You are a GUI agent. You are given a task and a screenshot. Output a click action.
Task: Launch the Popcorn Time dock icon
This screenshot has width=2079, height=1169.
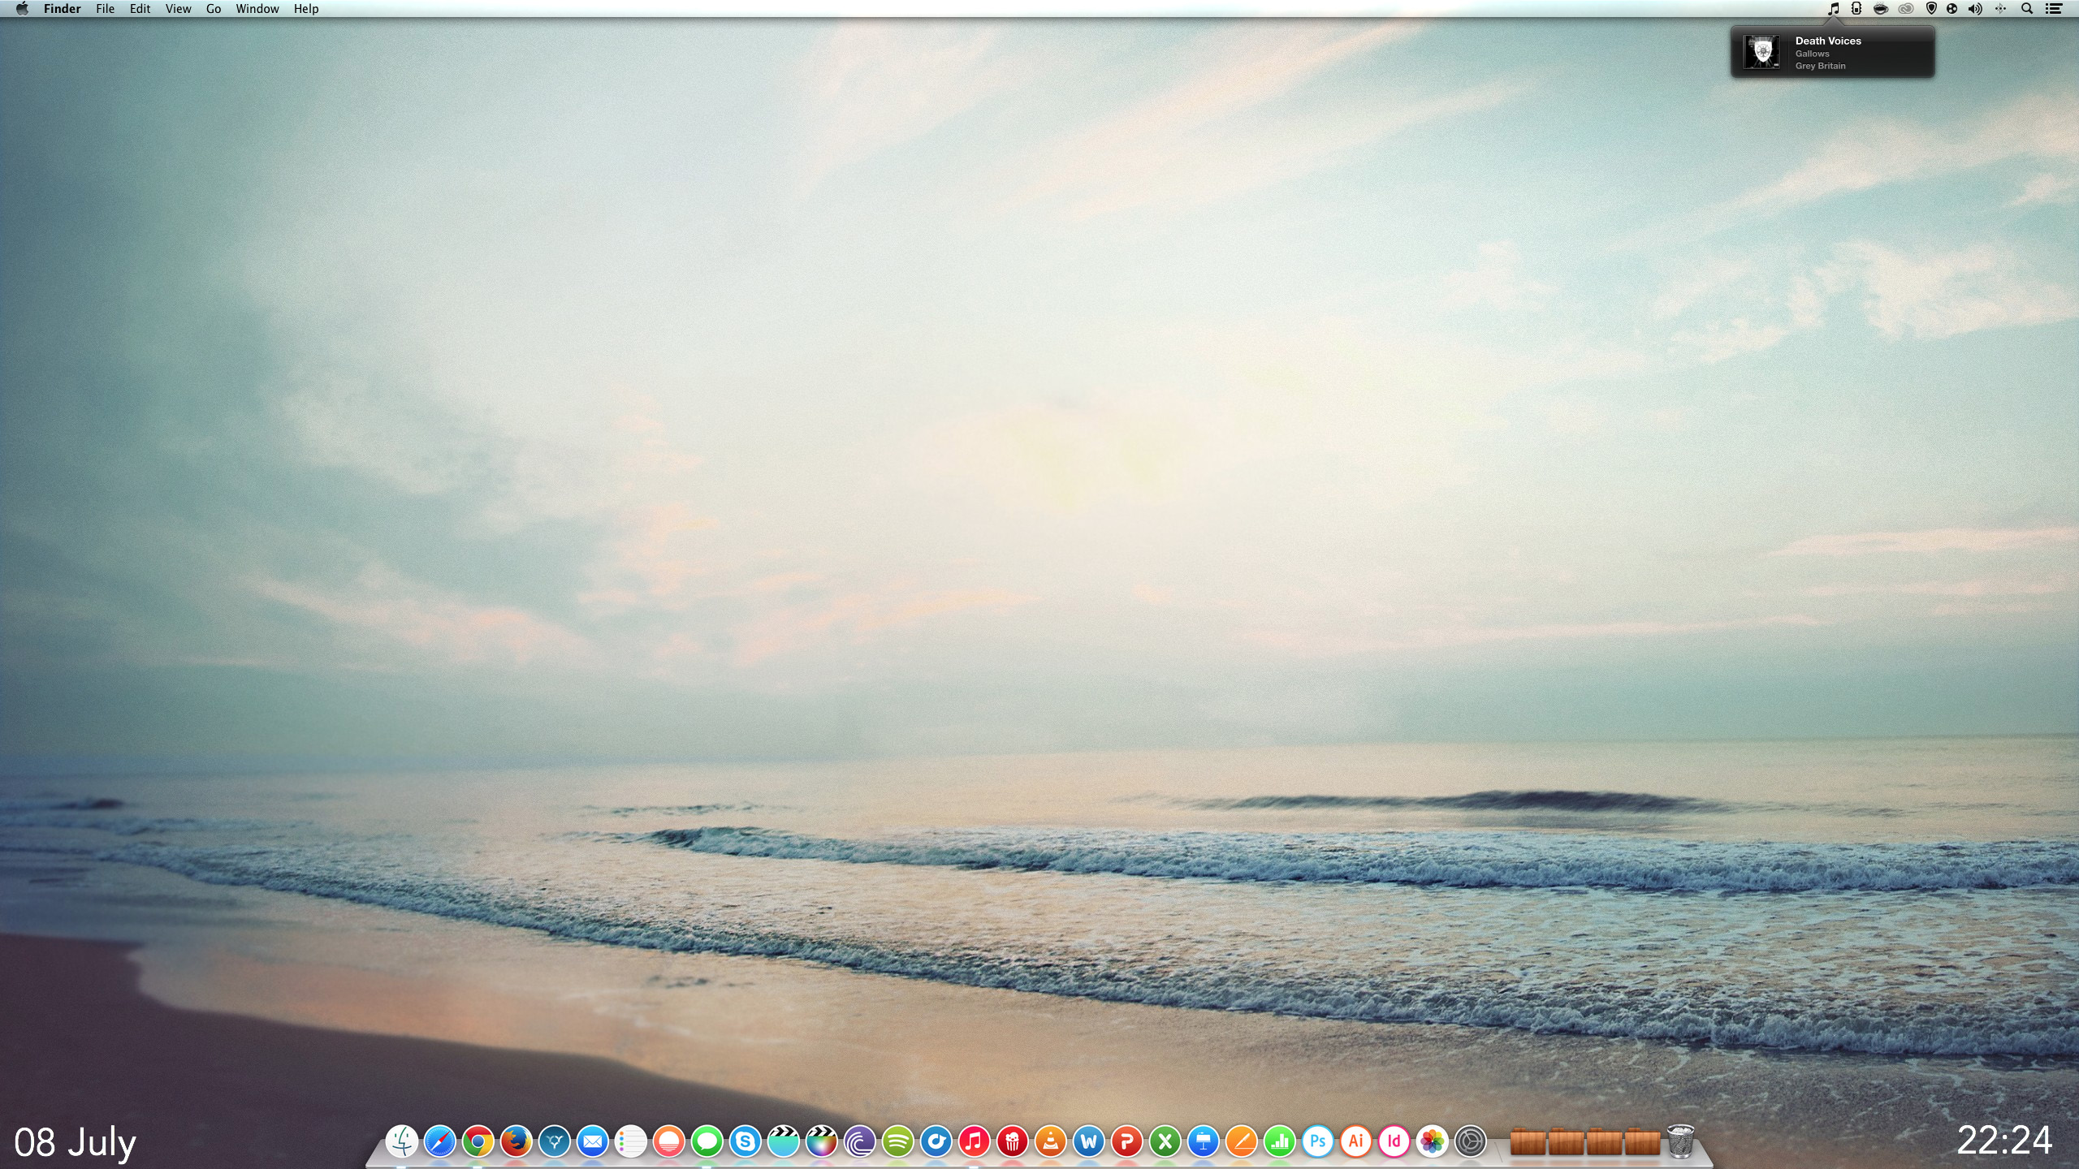point(1013,1141)
